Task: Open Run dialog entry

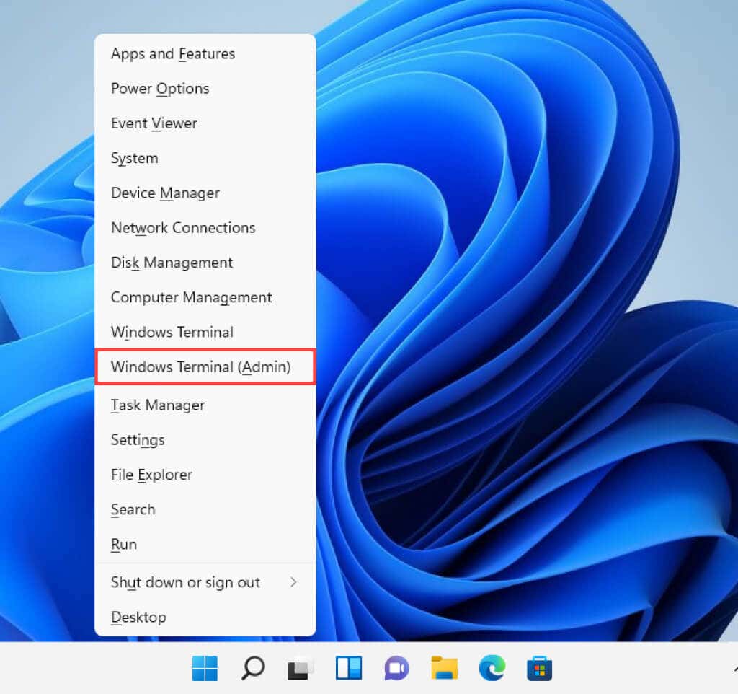Action: (124, 545)
